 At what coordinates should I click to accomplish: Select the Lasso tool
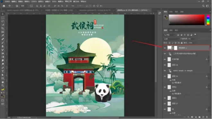3,21
